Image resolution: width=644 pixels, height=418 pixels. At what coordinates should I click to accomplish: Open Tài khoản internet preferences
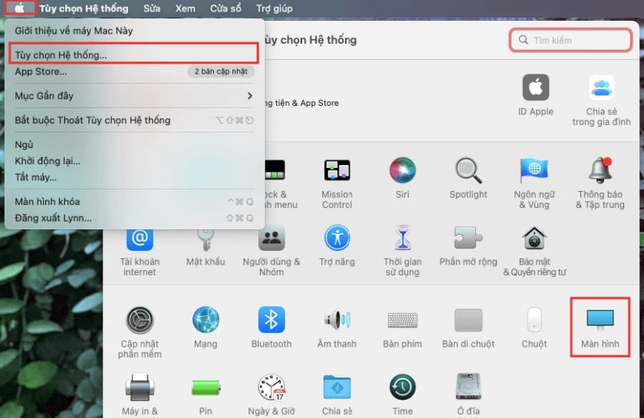pos(140,252)
